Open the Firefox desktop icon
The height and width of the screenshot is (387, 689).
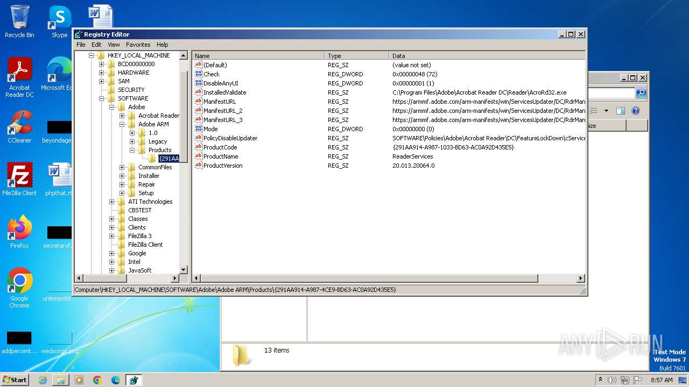[x=19, y=232]
